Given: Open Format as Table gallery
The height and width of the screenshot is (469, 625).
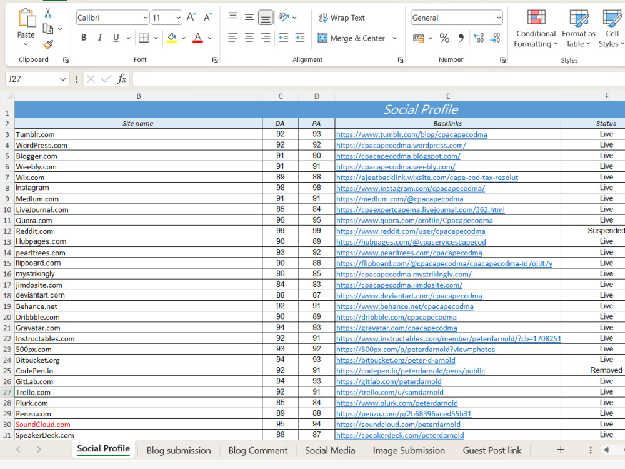Looking at the screenshot, I should (x=578, y=28).
